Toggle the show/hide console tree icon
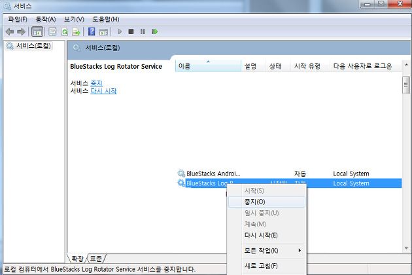 (x=37, y=32)
